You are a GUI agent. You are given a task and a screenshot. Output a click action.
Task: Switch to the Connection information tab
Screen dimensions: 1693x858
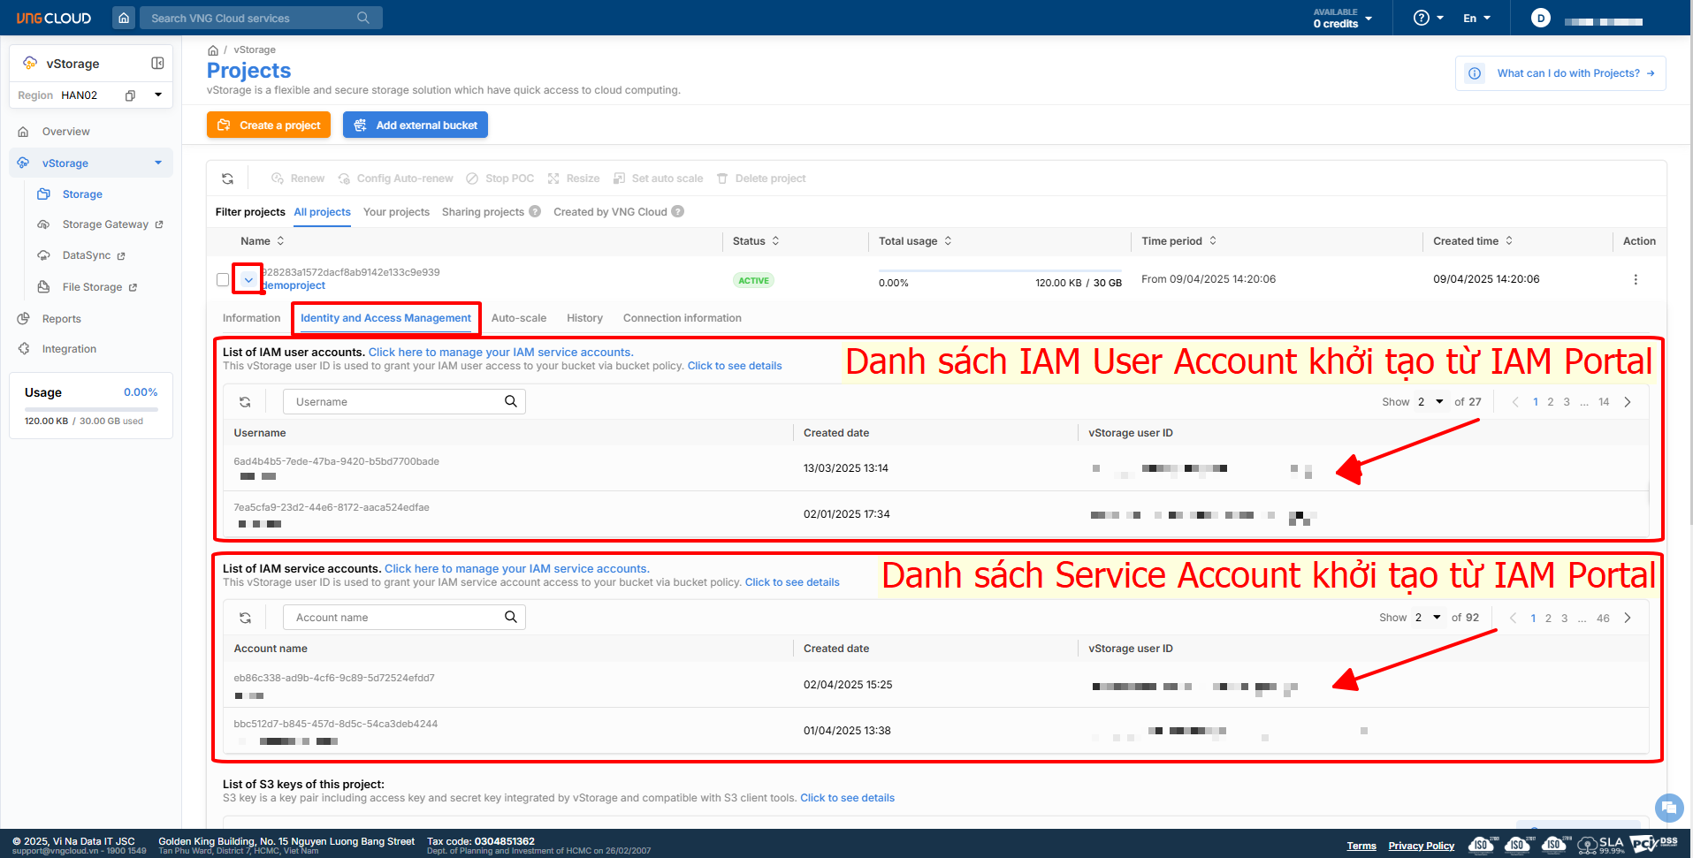[682, 318]
